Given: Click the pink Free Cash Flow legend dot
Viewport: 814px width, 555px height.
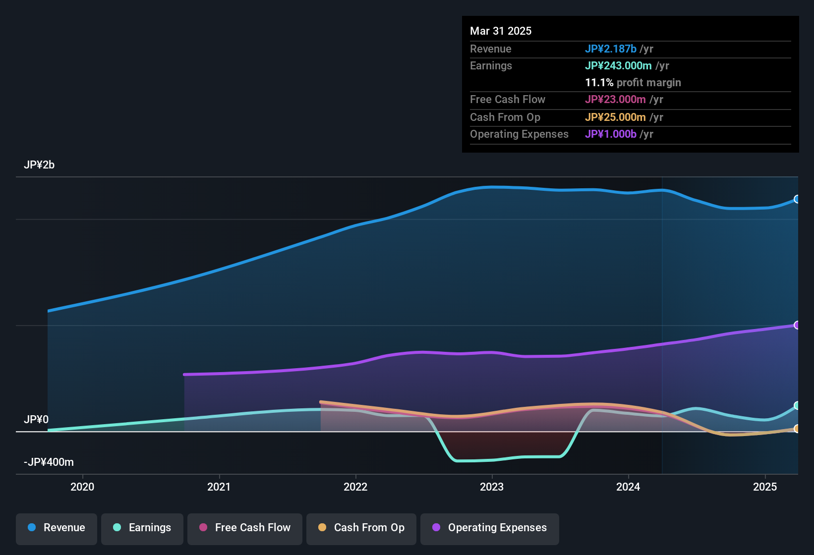Looking at the screenshot, I should click(202, 528).
